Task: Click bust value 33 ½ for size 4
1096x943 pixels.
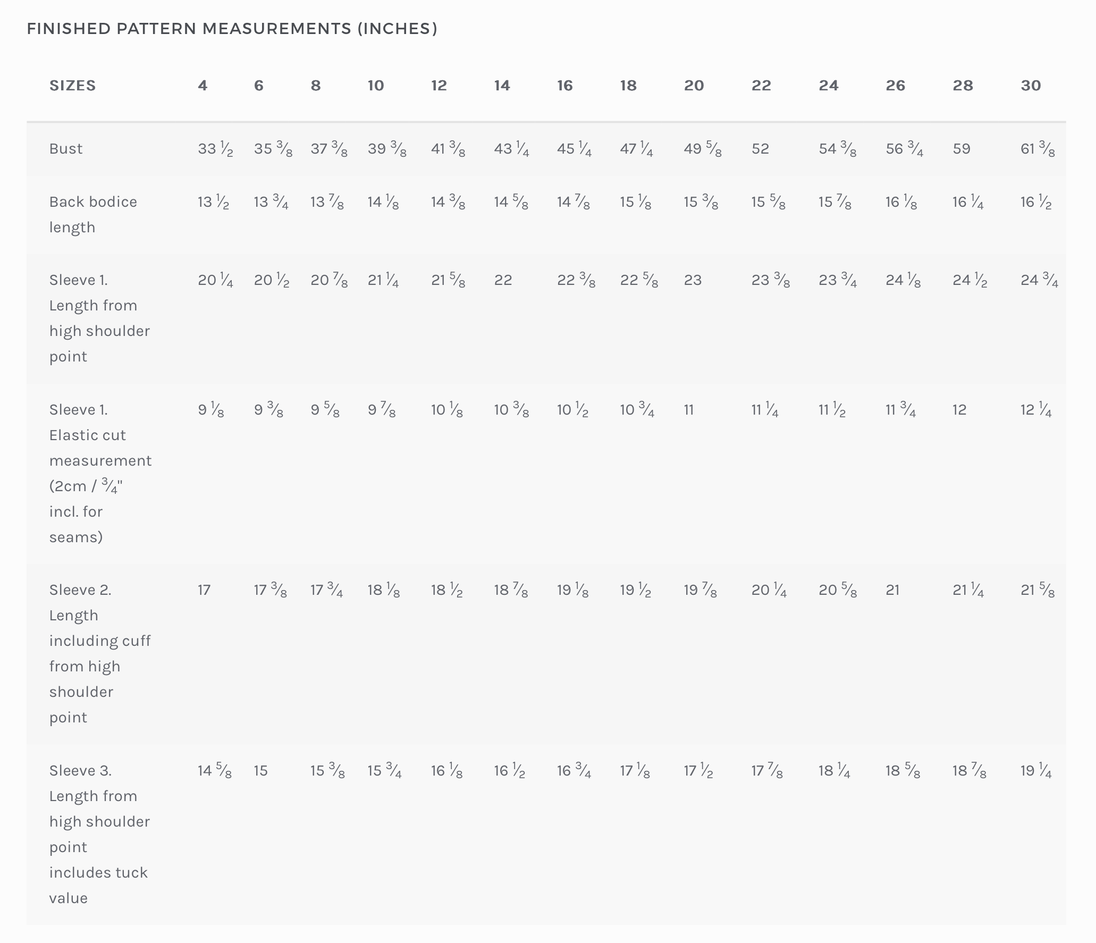Action: point(215,149)
